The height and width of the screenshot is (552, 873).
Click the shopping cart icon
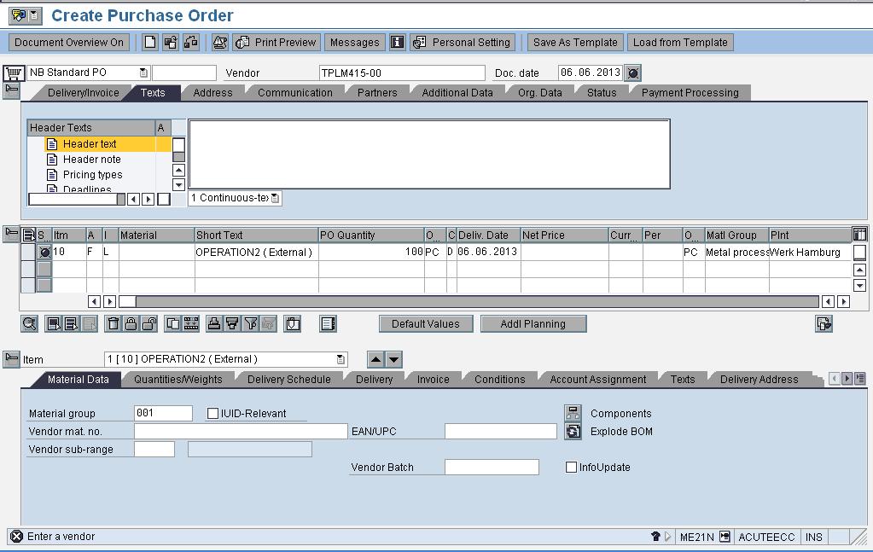(13, 73)
